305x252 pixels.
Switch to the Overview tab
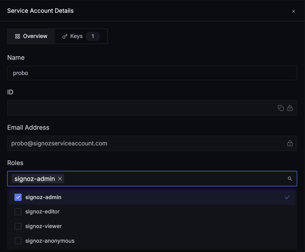31,36
